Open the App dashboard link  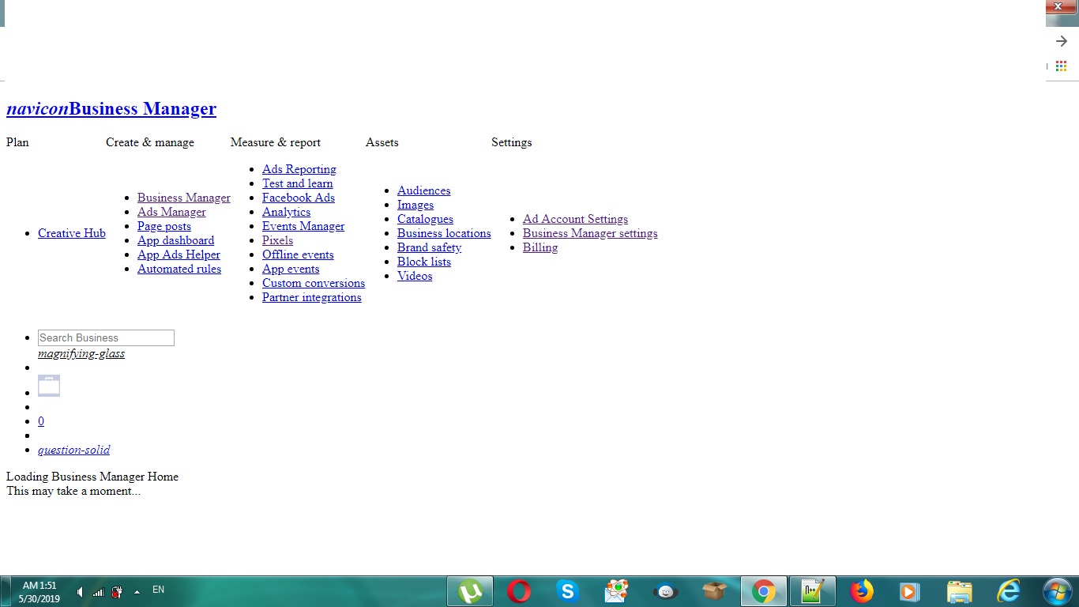(175, 240)
